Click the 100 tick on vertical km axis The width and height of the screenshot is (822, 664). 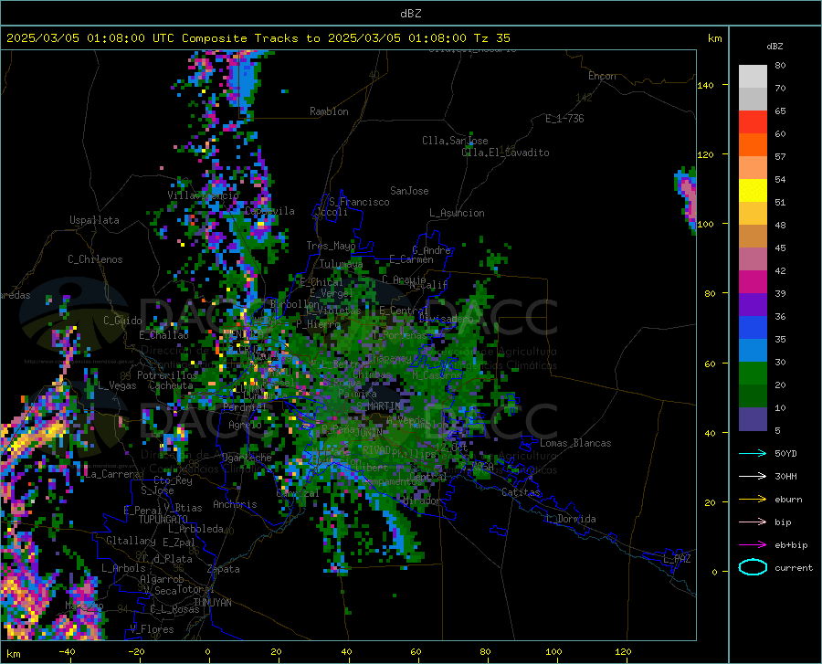click(706, 225)
